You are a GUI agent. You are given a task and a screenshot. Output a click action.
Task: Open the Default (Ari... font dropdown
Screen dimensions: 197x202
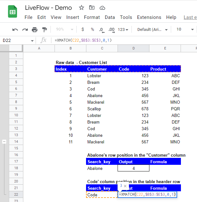pos(152,30)
